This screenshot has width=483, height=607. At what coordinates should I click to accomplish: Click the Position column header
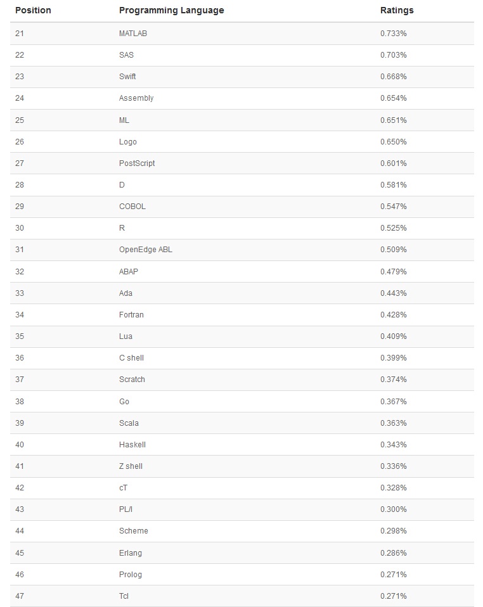[33, 11]
